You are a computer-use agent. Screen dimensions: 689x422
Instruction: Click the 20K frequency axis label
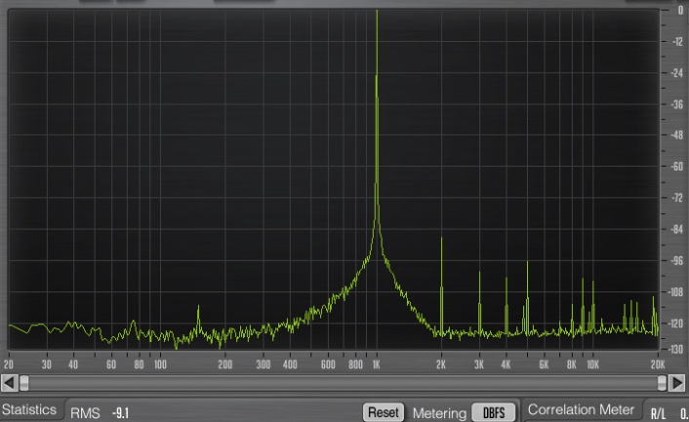click(658, 364)
